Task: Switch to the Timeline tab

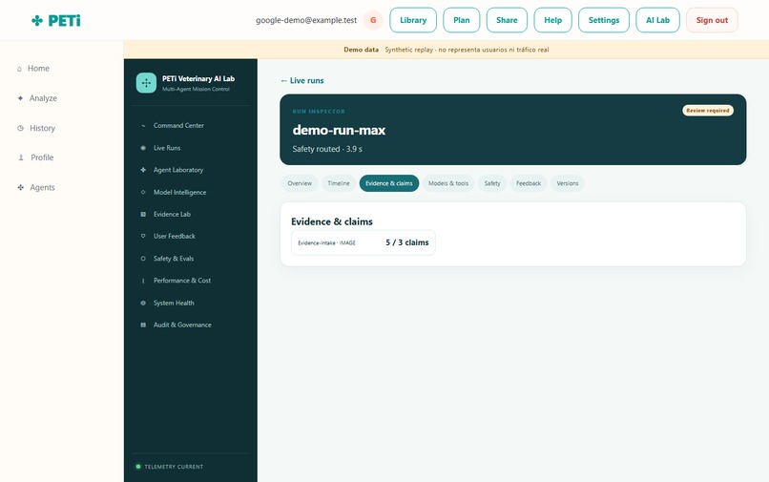Action: tap(339, 183)
